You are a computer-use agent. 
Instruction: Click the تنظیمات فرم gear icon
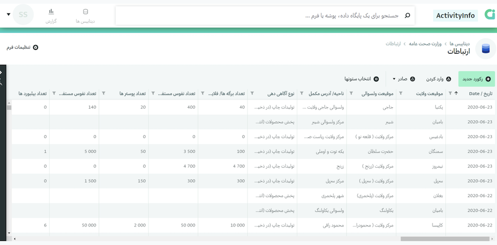pos(36,47)
